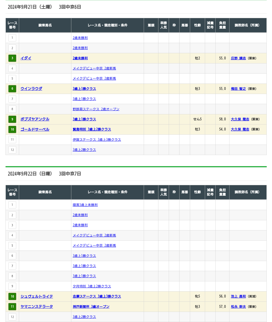Open race 2 2歳未勝利 on September 22

coord(80,215)
